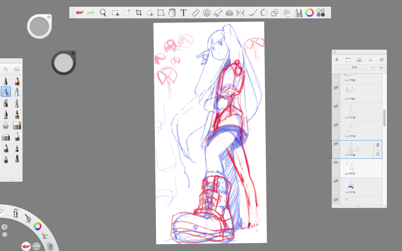This screenshot has height=251, width=402.
Task: Open reorder handle on レイヤ38
Action: click(378, 145)
